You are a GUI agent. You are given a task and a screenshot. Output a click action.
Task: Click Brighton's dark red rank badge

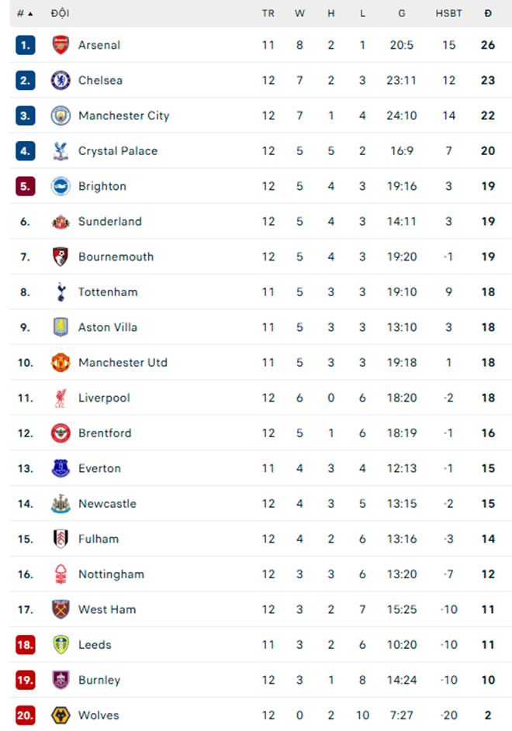point(24,186)
